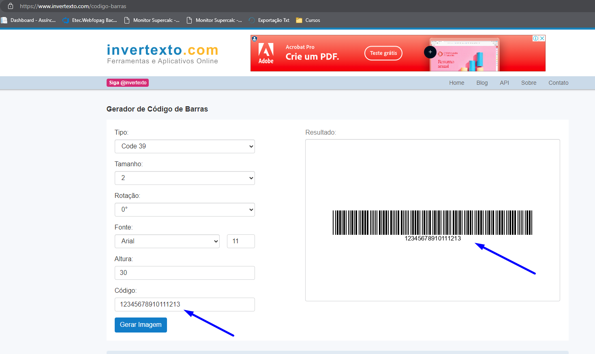Go to the Blog menu item
The height and width of the screenshot is (354, 595).
(482, 83)
